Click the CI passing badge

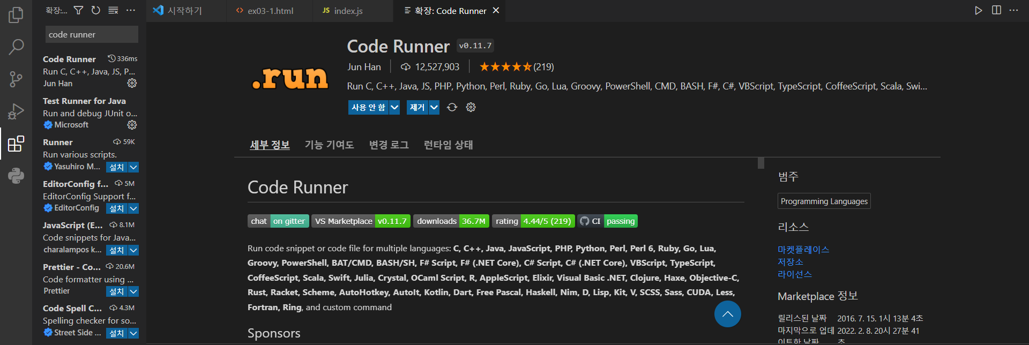607,221
